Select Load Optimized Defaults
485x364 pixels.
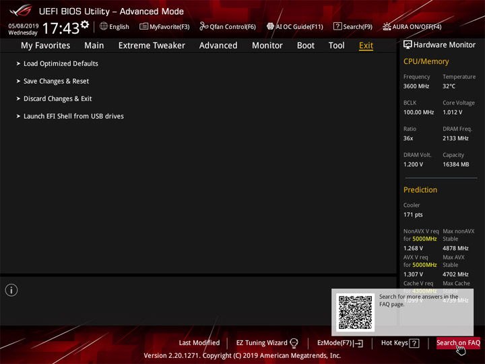click(x=61, y=63)
